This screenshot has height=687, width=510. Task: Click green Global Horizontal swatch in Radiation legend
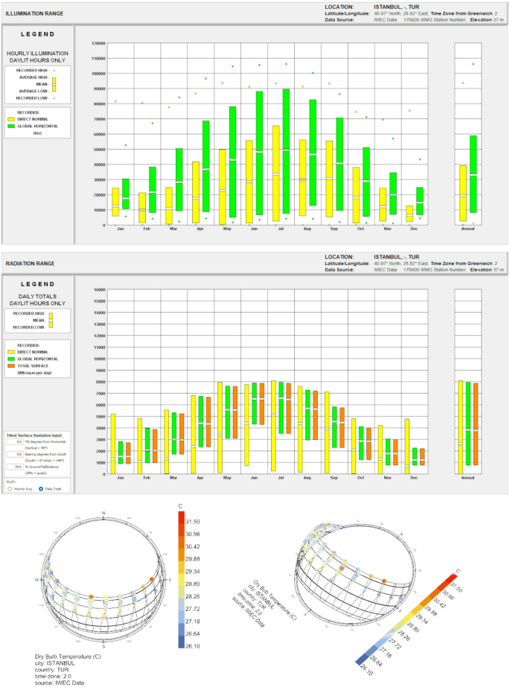[11, 359]
